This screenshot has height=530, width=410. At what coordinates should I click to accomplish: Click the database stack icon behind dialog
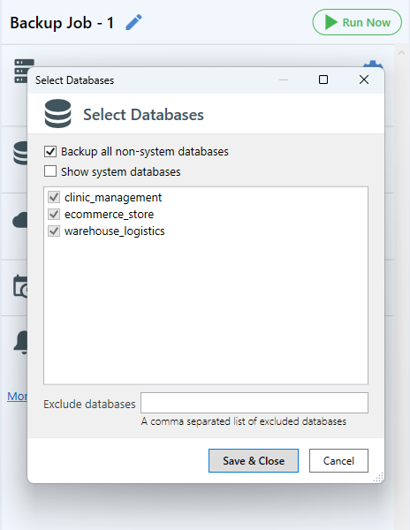(x=20, y=153)
